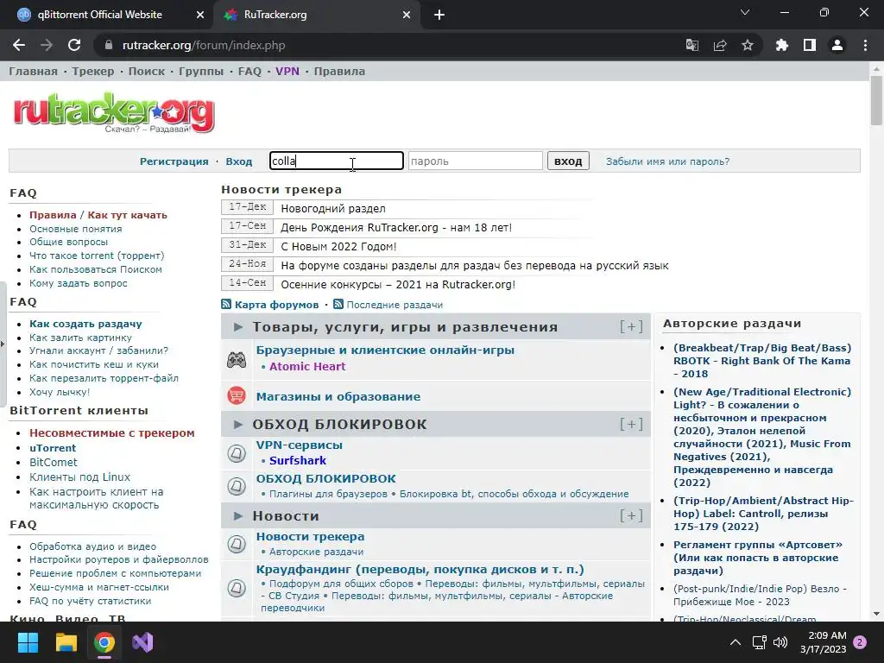Viewport: 884px width, 663px height.
Task: Collapse the ОБХОД БЛОКИРОВОК category triangle
Action: coord(238,424)
